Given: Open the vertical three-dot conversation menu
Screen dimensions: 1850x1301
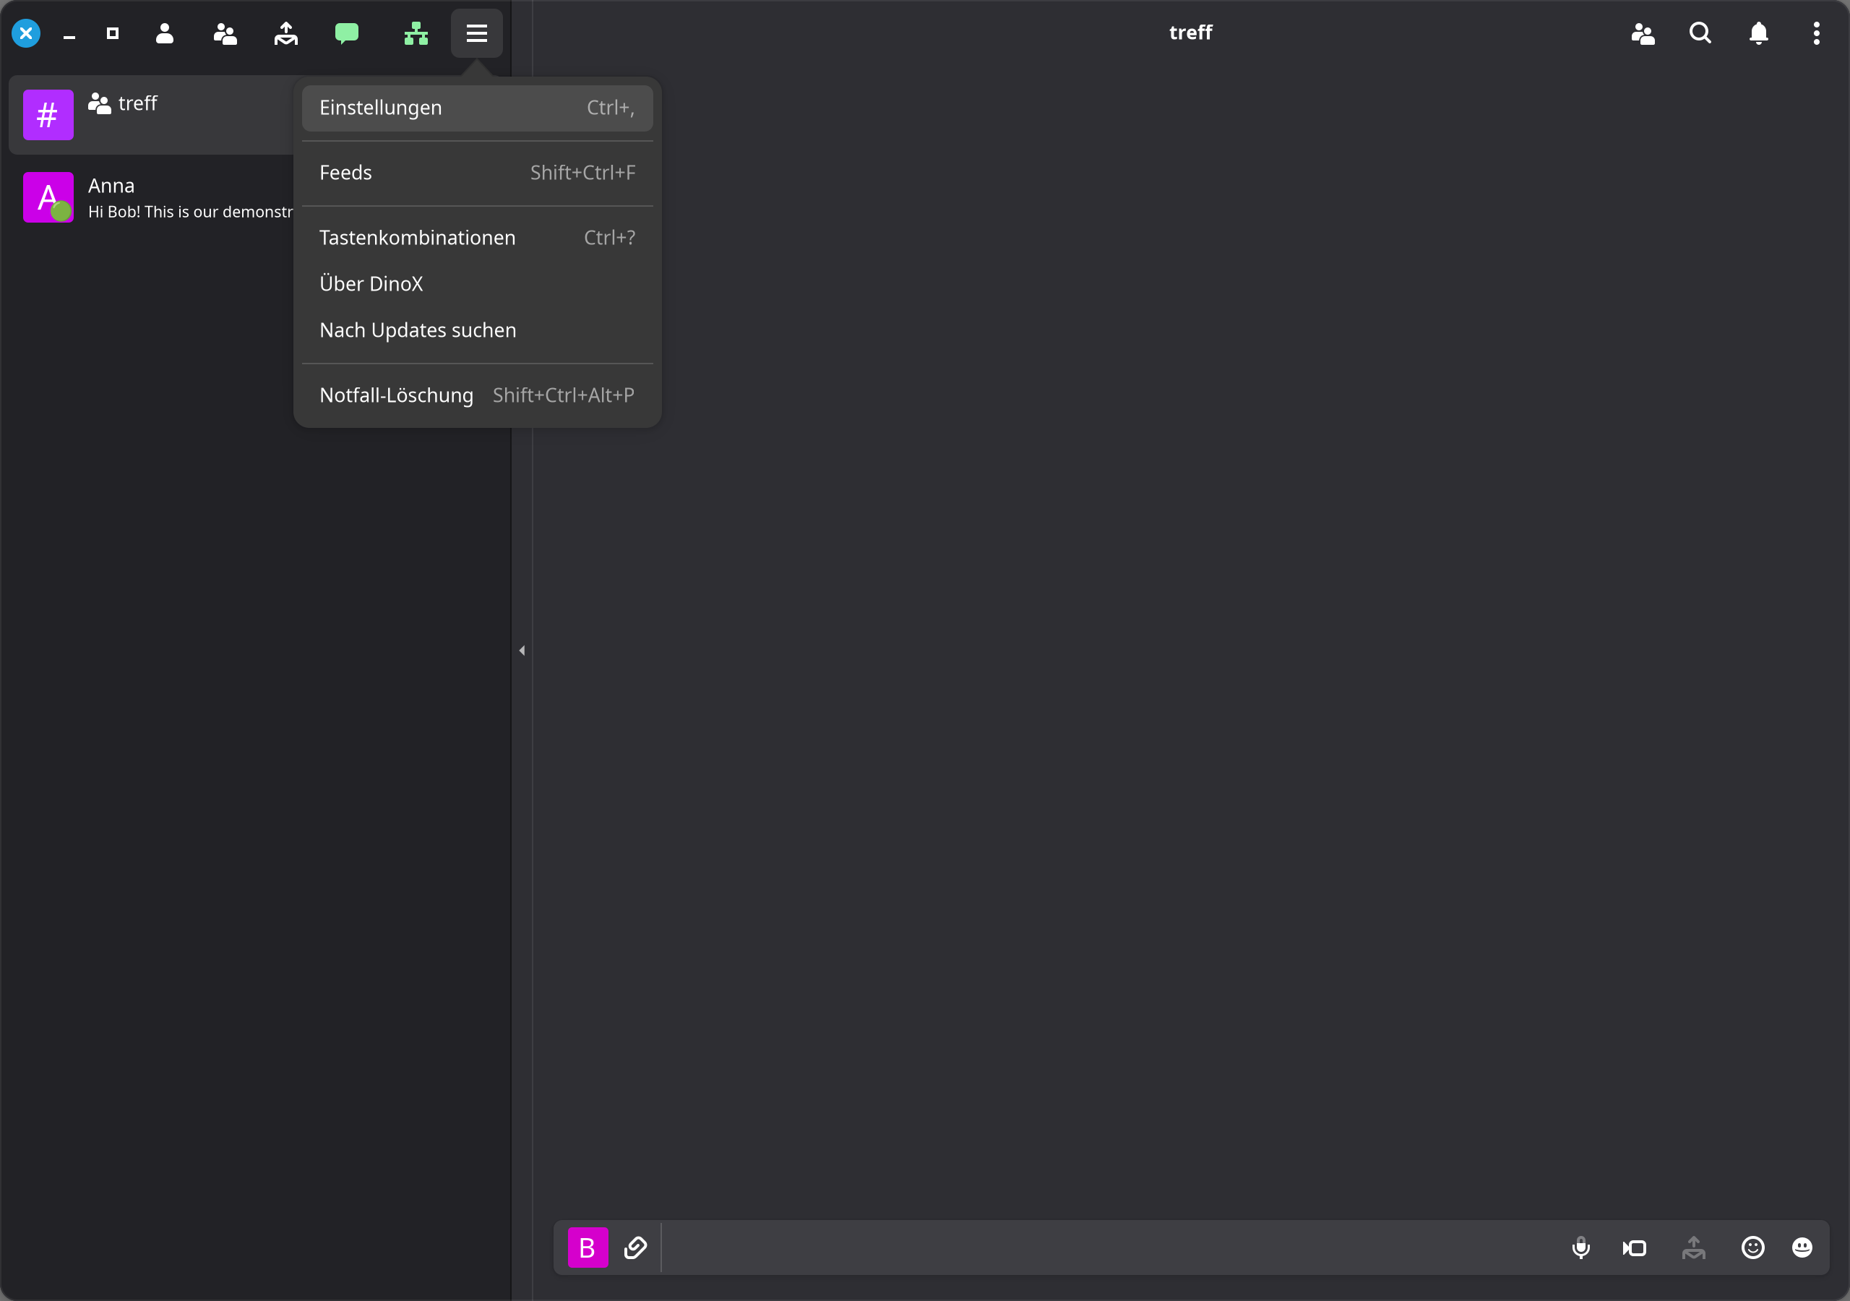Looking at the screenshot, I should pos(1816,33).
